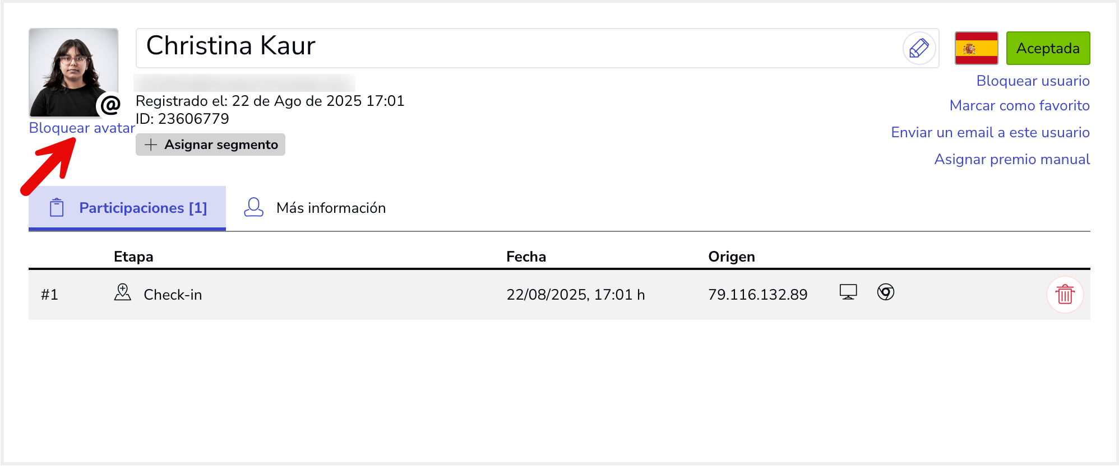Click the @ email badge on avatar
Image resolution: width=1119 pixels, height=466 pixels.
(110, 105)
